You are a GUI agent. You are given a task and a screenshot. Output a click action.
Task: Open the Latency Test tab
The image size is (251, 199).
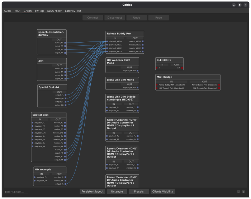pos(73,11)
